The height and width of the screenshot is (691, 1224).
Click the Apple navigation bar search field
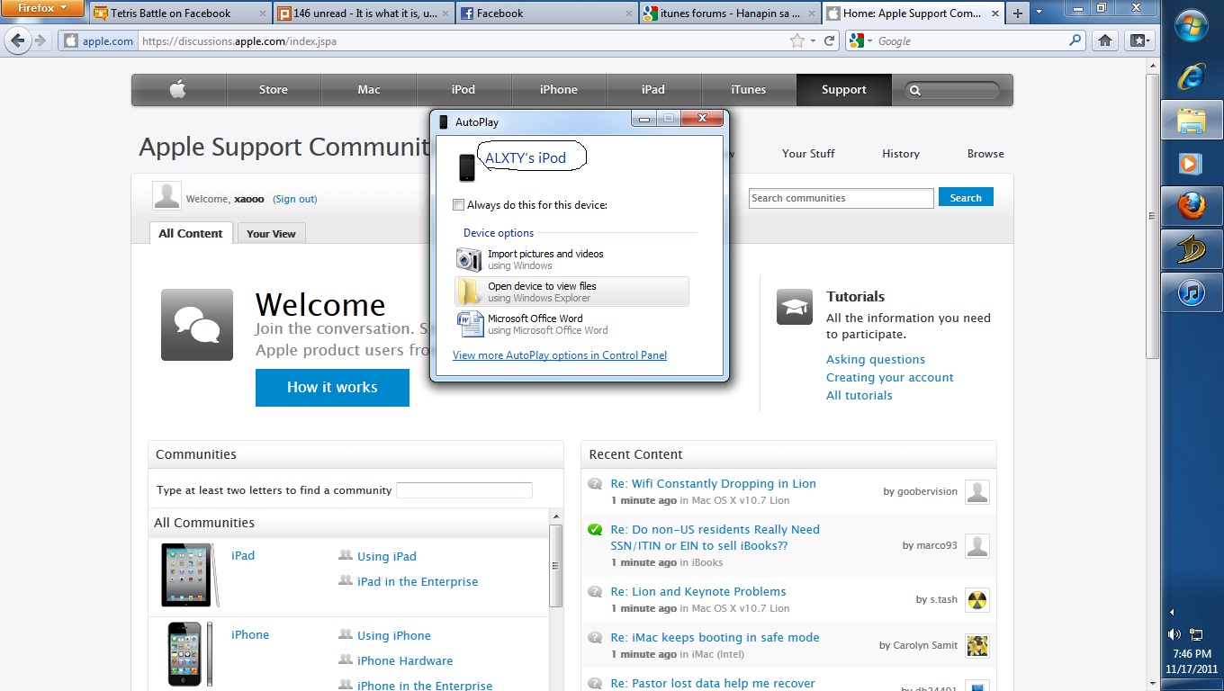tap(954, 90)
